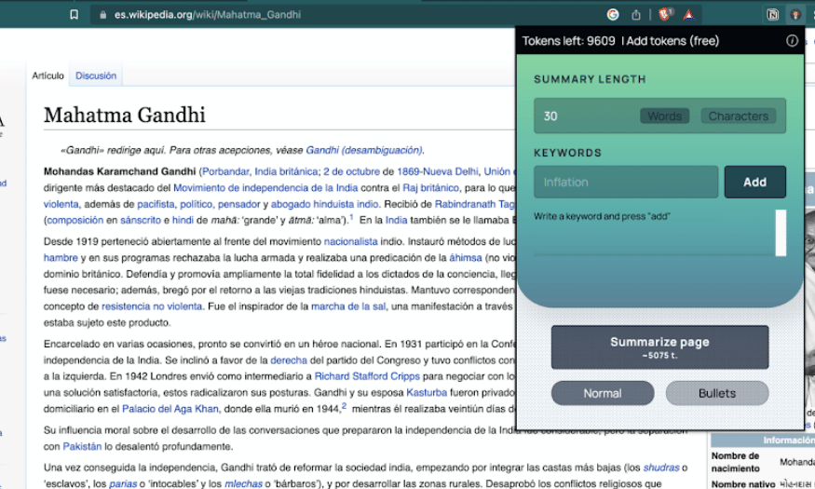The image size is (815, 489).
Task: Open the Notion extension icon
Action: 773,15
